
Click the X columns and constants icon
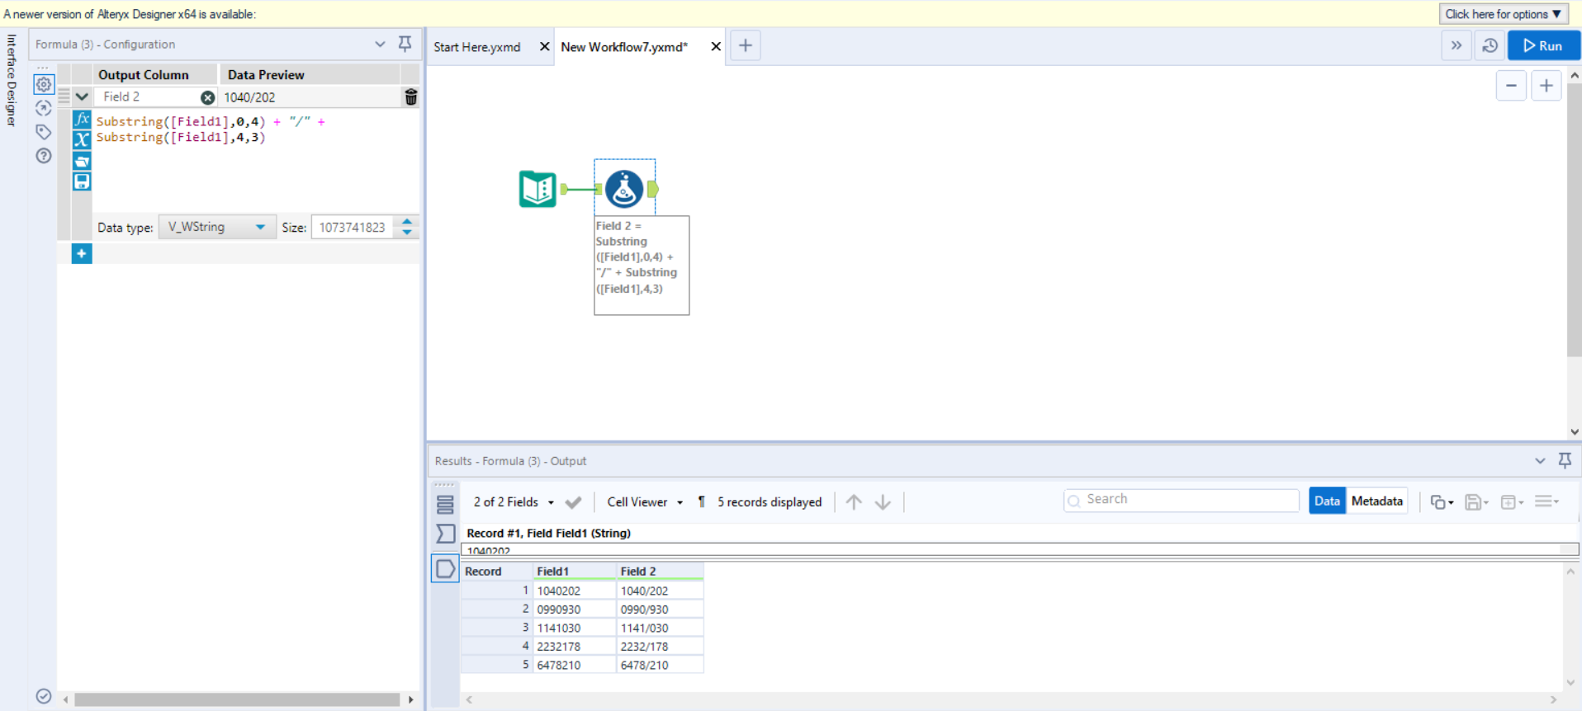point(82,139)
